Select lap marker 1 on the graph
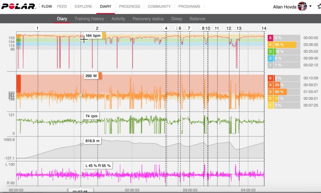The width and height of the screenshot is (321, 193). [37, 29]
